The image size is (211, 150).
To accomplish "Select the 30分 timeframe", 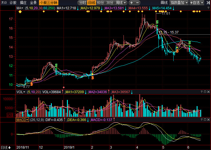I will (109, 3).
